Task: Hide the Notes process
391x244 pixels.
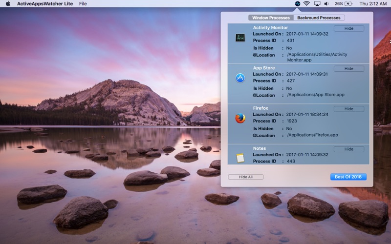Action: click(348, 149)
